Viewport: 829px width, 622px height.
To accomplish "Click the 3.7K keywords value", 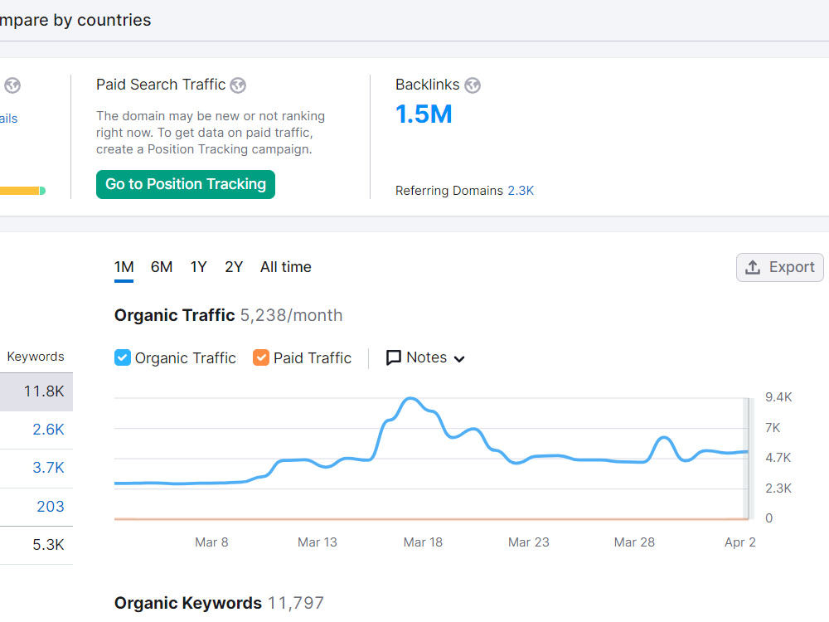I will pos(48,468).
